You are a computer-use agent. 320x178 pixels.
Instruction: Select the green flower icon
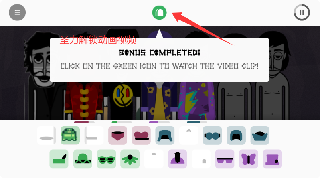[x=130, y=159]
